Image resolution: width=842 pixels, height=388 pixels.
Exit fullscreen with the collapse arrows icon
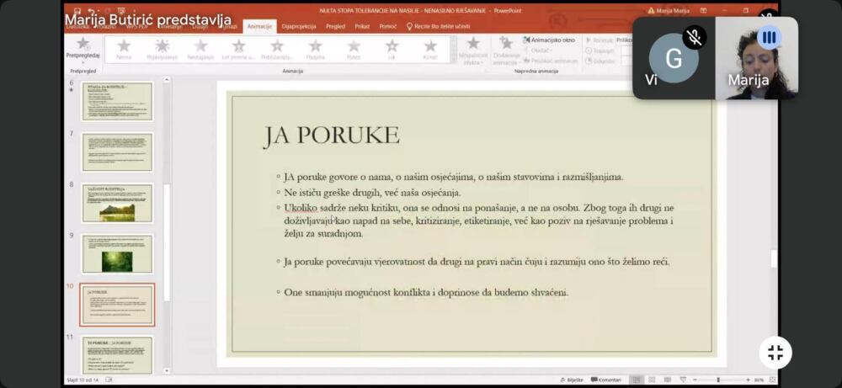coord(775,353)
